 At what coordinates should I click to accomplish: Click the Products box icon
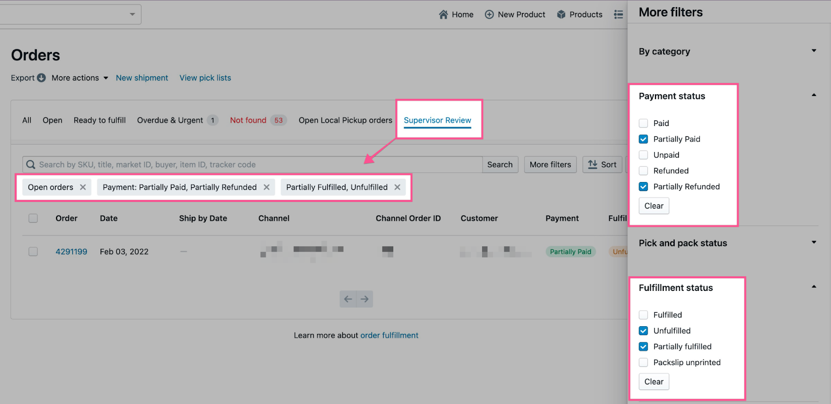coord(561,15)
